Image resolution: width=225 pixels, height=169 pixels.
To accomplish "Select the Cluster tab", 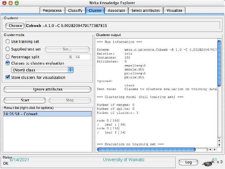I will [x=95, y=11].
